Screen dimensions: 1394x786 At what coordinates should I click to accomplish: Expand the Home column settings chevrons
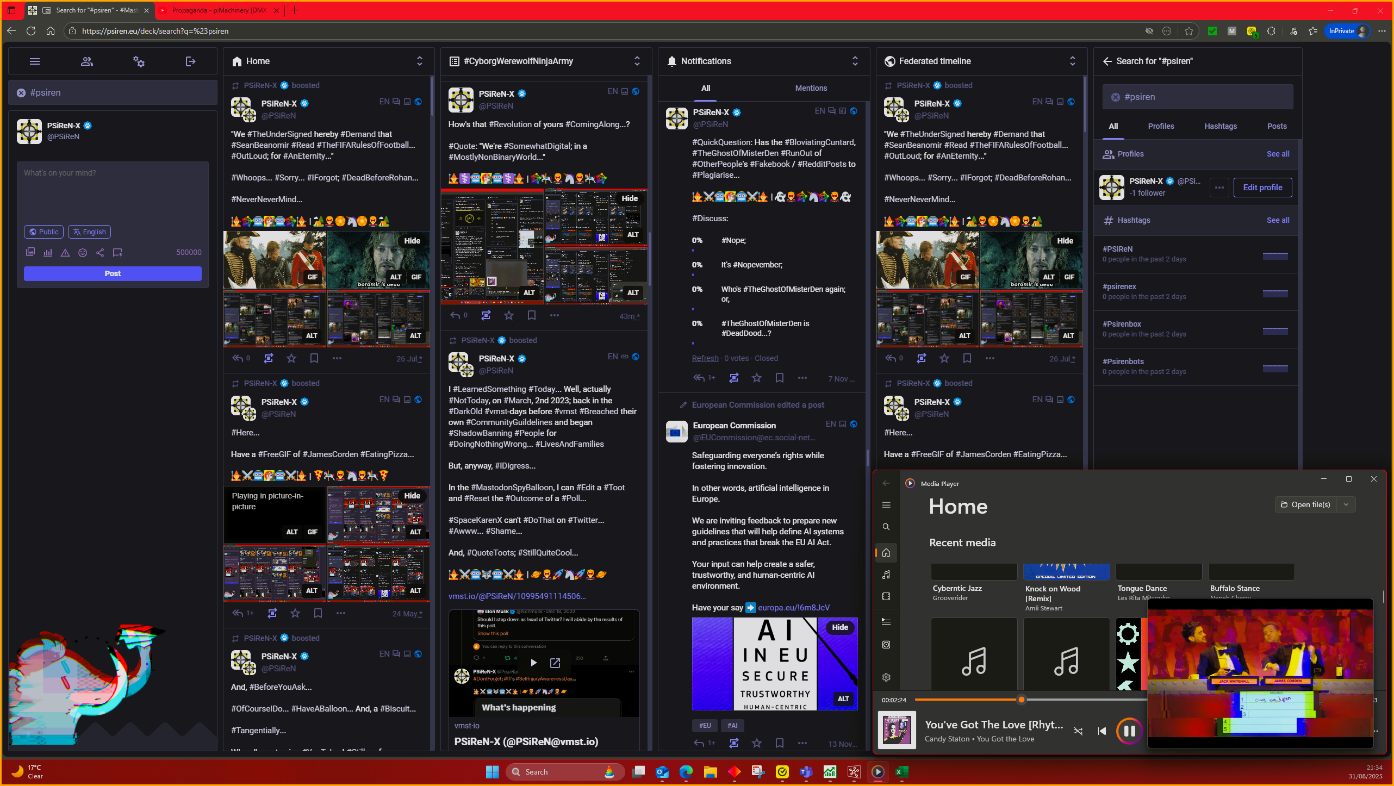click(419, 61)
